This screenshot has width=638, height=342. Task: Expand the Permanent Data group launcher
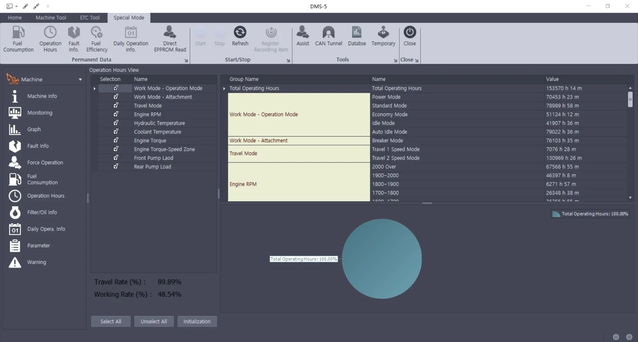tap(186, 60)
